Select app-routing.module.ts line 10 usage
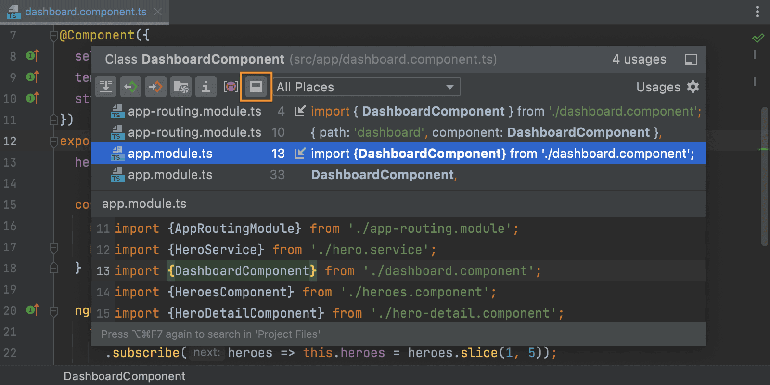Viewport: 770px width, 385px height. click(x=398, y=132)
